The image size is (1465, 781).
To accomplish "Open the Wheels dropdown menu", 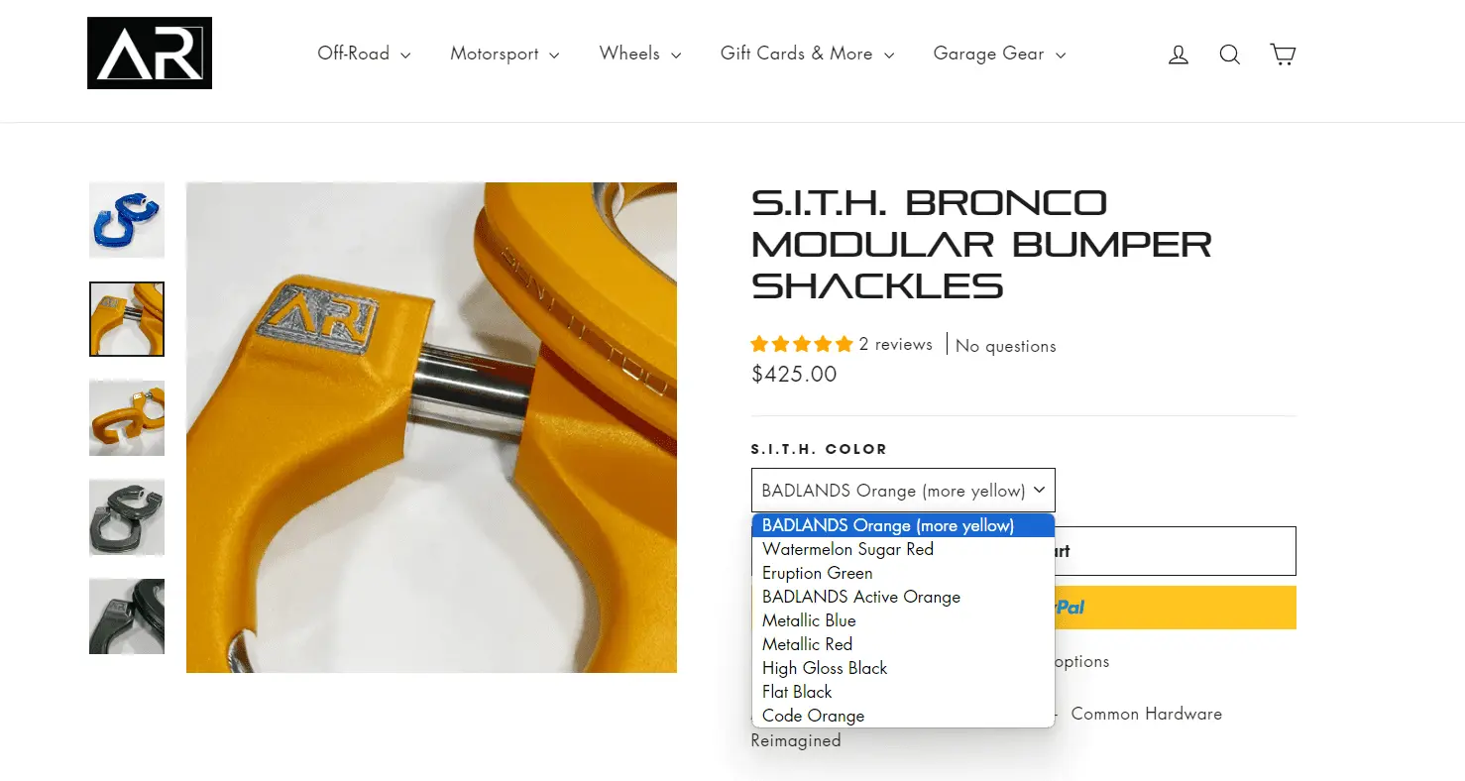I will coord(639,54).
